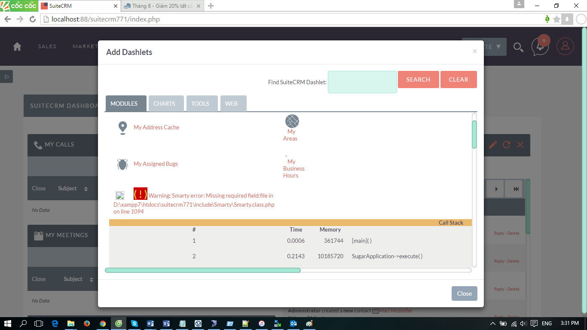Open Outlook from the taskbar
The height and width of the screenshot is (330, 587).
pyautogui.click(x=293, y=324)
